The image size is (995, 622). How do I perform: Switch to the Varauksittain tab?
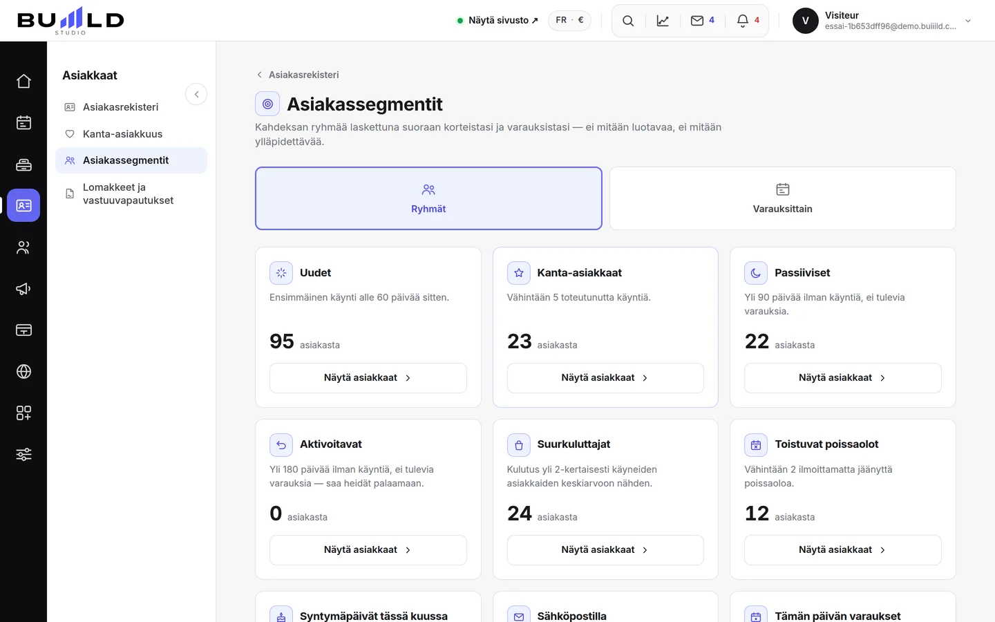[782, 198]
